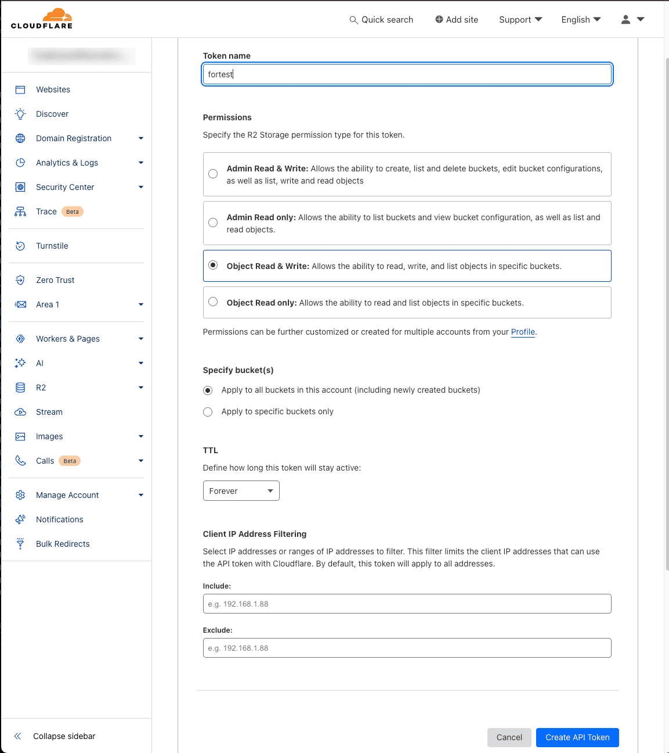Expand the AI submenu arrow
The image size is (669, 753).
[141, 363]
